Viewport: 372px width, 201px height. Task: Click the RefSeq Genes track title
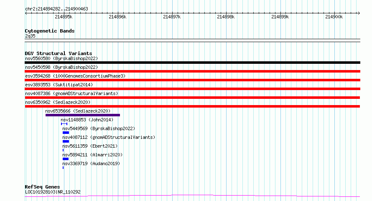[x=42, y=187]
